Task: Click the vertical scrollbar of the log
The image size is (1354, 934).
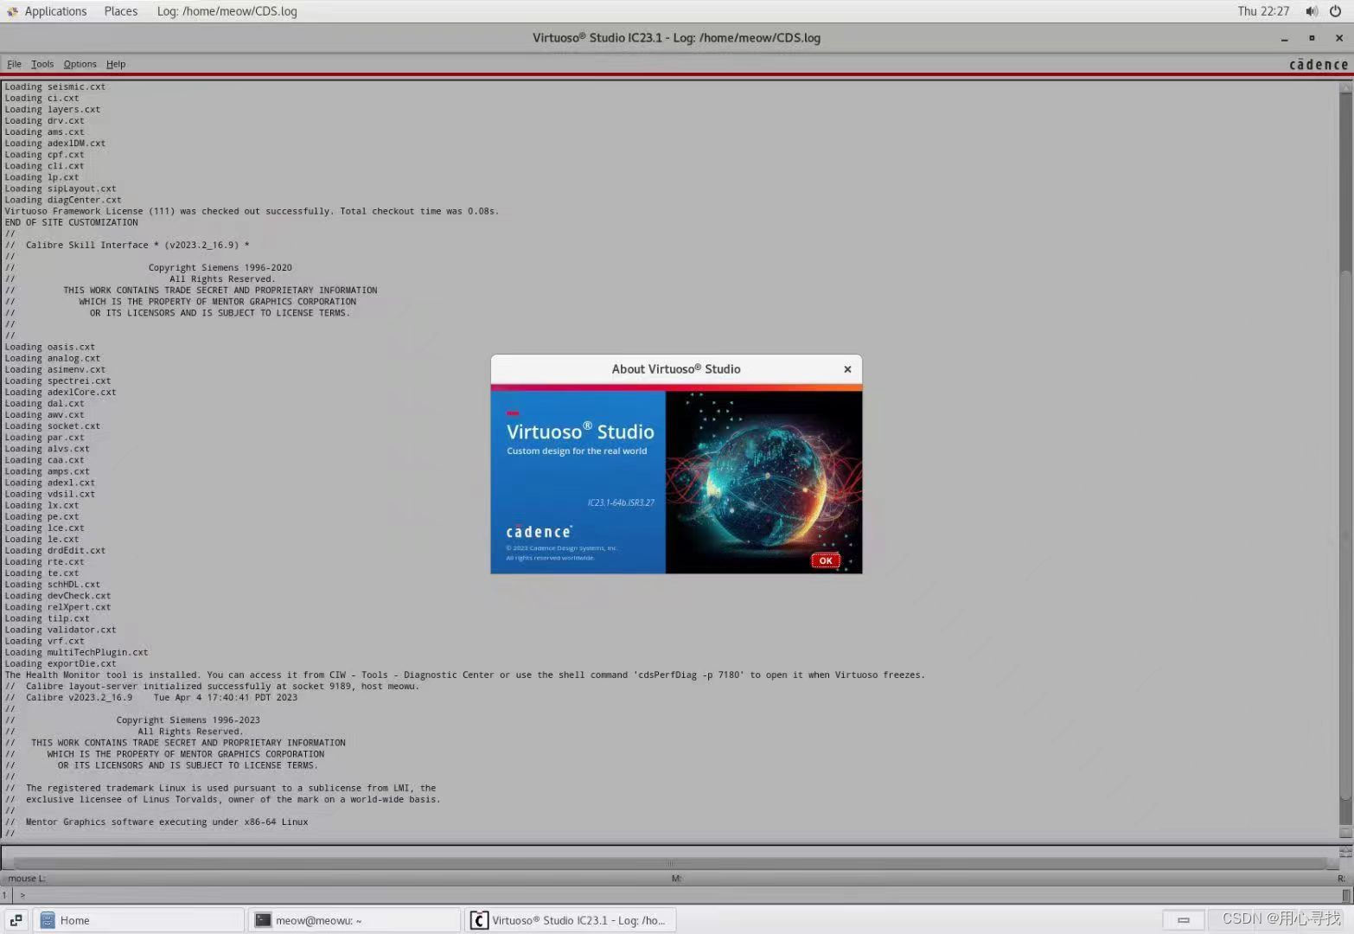Action: [1345, 458]
